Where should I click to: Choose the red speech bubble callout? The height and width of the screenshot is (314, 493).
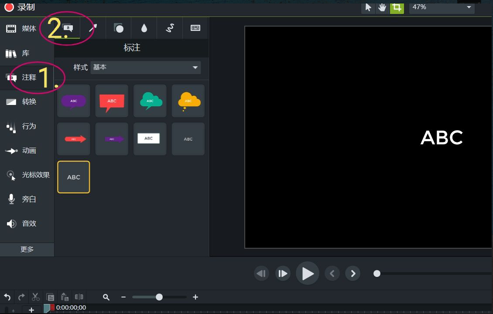coord(112,101)
